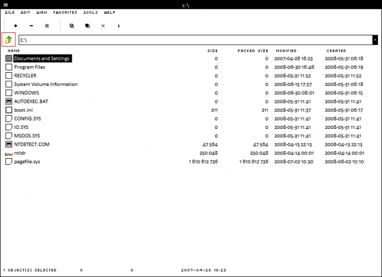Click the Add (plus) toolbar icon
The width and height of the screenshot is (382, 277).
click(16, 26)
